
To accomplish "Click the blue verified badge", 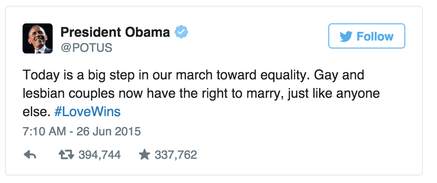I will tap(181, 32).
